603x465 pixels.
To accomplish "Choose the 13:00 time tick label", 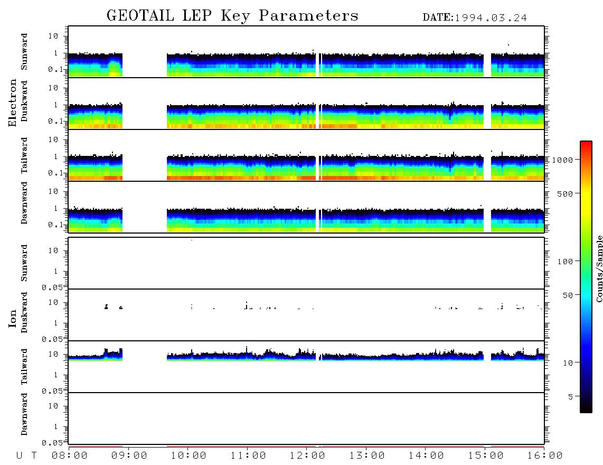I will (367, 456).
